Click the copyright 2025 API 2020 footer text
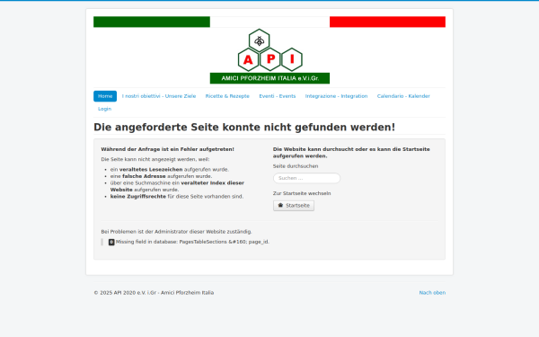The height and width of the screenshot is (337, 539). 154,293
